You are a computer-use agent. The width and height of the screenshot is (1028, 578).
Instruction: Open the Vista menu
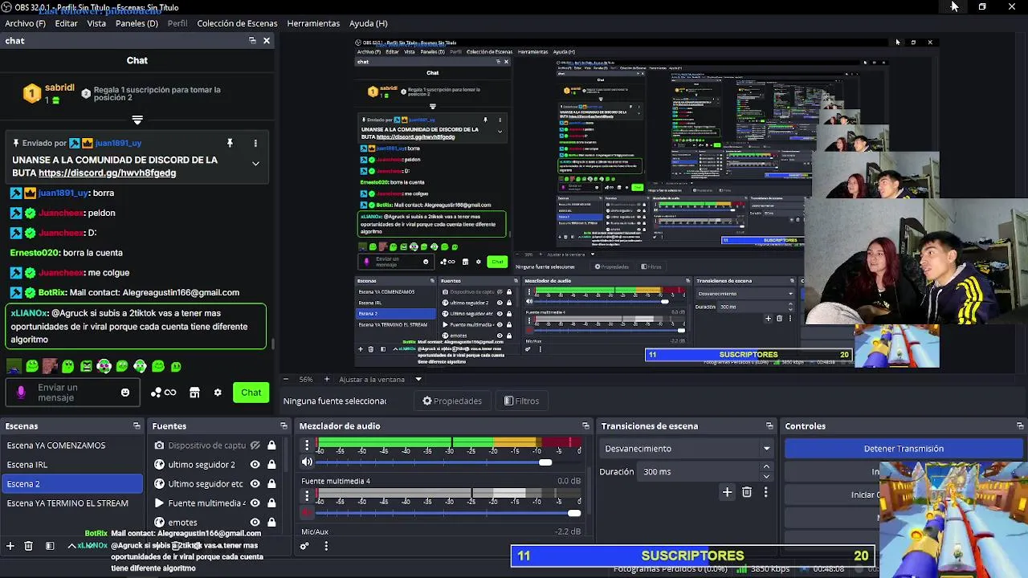[96, 23]
